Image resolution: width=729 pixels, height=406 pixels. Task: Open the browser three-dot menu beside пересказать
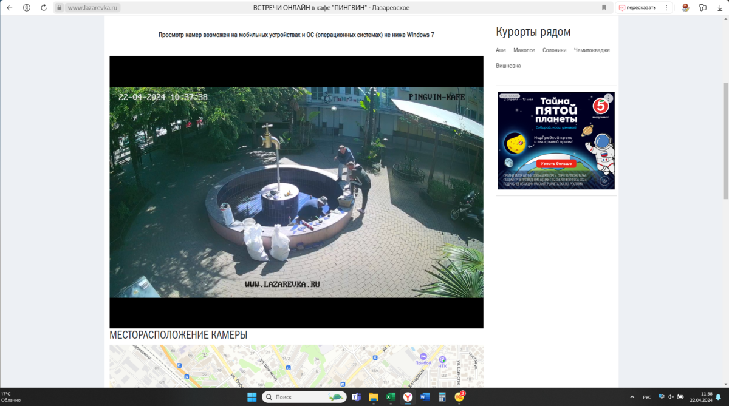(666, 8)
